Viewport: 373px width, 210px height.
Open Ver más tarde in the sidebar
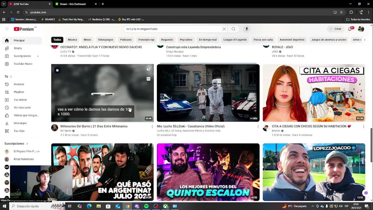[x=22, y=108]
